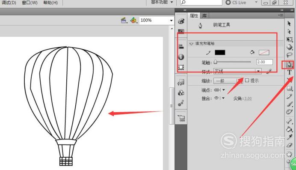Open the Project panel icon
Screen dimensions: 296x170
[x=181, y=118]
